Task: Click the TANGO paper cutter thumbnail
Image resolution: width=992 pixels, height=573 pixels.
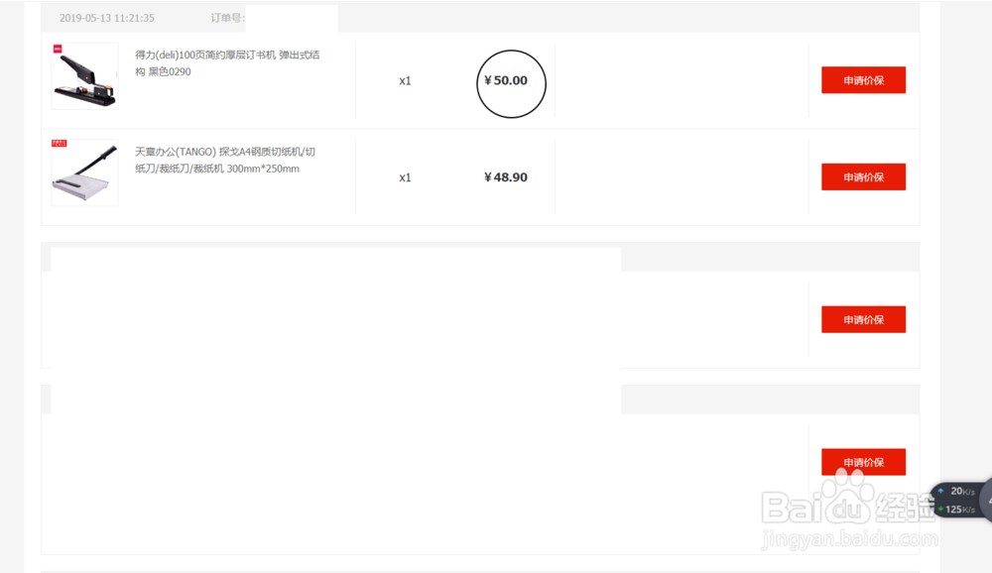Action: click(85, 173)
